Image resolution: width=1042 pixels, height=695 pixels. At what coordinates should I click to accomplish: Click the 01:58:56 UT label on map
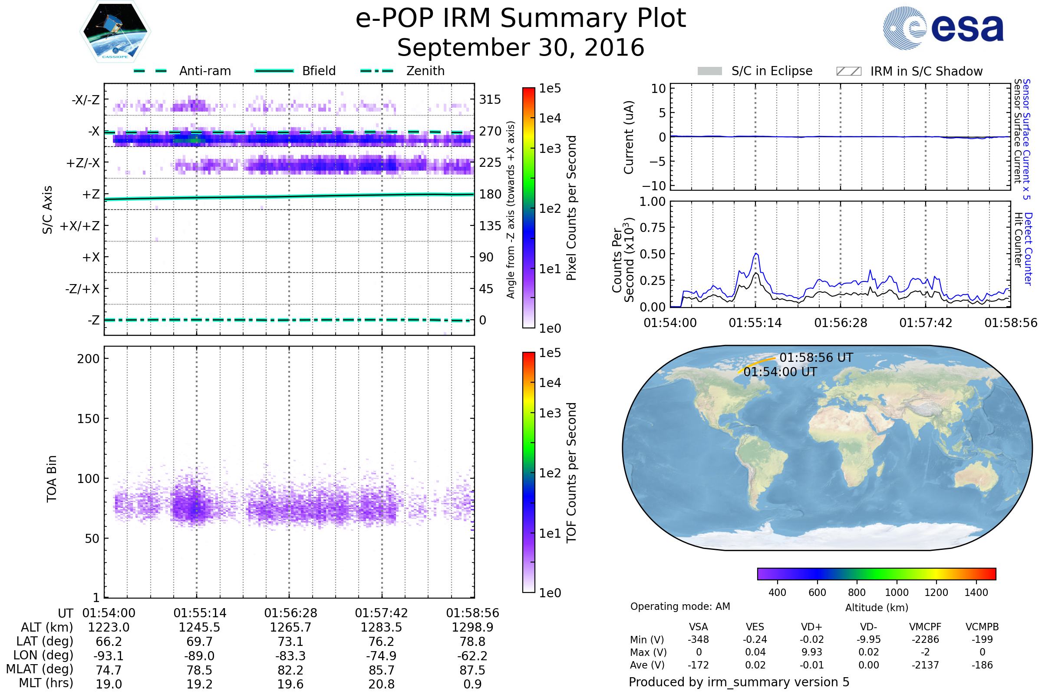(x=816, y=357)
